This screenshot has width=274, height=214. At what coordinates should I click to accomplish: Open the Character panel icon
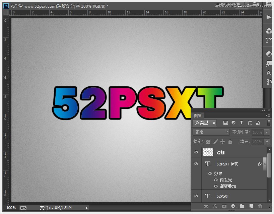(x=269, y=73)
